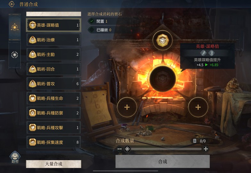This screenshot has height=173, width=251.
Task: Switch to the circular gem sidebar tab
Action: (x=14, y=55)
